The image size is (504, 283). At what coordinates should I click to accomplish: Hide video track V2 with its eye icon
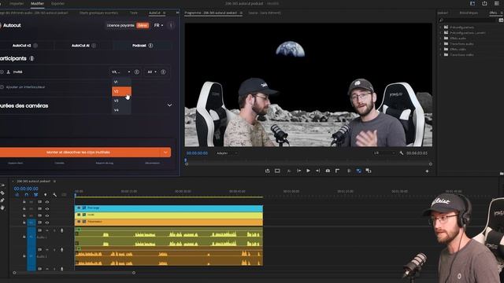coord(47,215)
